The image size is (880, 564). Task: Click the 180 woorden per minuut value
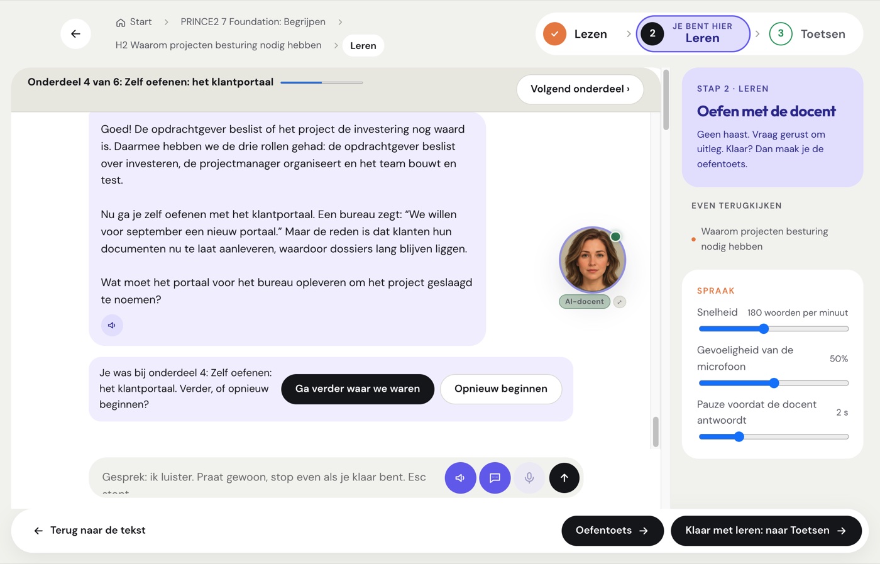pos(797,312)
